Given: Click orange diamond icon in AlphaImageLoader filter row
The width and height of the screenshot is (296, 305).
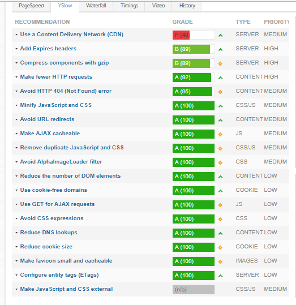Looking at the screenshot, I should [x=220, y=162].
